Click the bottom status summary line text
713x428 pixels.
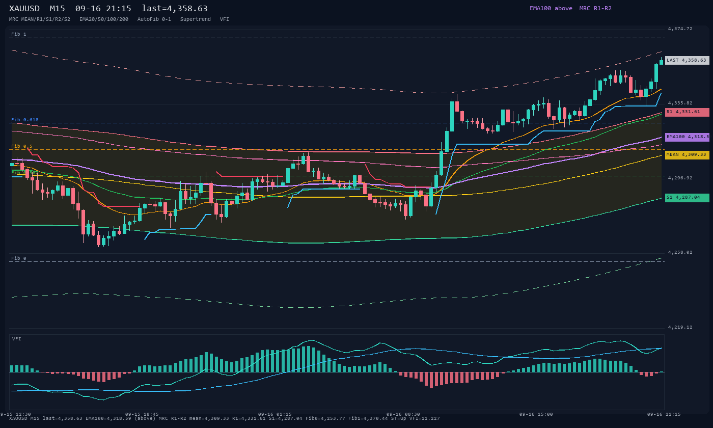pos(225,418)
